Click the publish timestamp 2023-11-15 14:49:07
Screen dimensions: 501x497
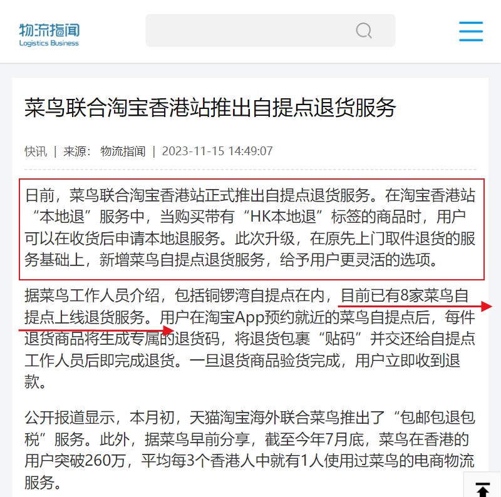coord(217,151)
